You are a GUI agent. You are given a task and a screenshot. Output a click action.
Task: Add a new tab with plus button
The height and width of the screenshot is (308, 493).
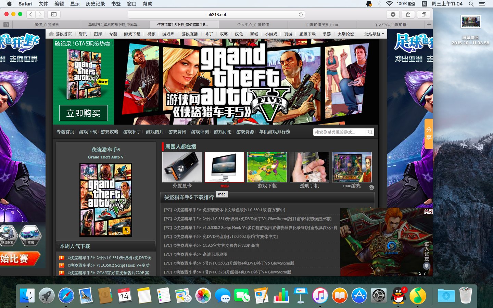click(428, 25)
